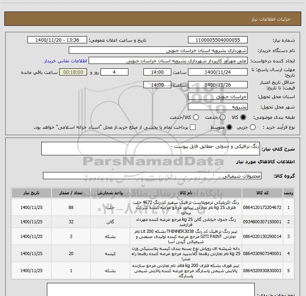Click the remaining days field showing 4
The width and height of the screenshot is (306, 296).
click(x=114, y=72)
